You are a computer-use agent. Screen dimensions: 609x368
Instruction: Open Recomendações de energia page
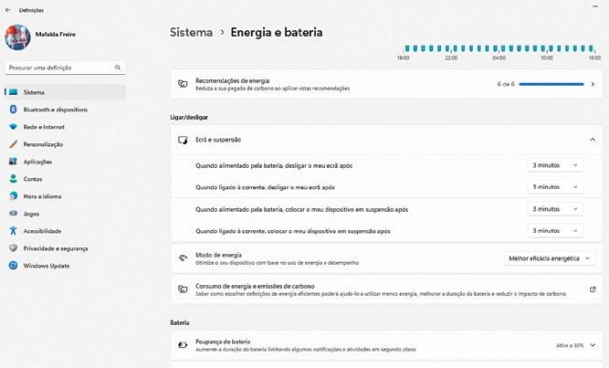coord(386,84)
